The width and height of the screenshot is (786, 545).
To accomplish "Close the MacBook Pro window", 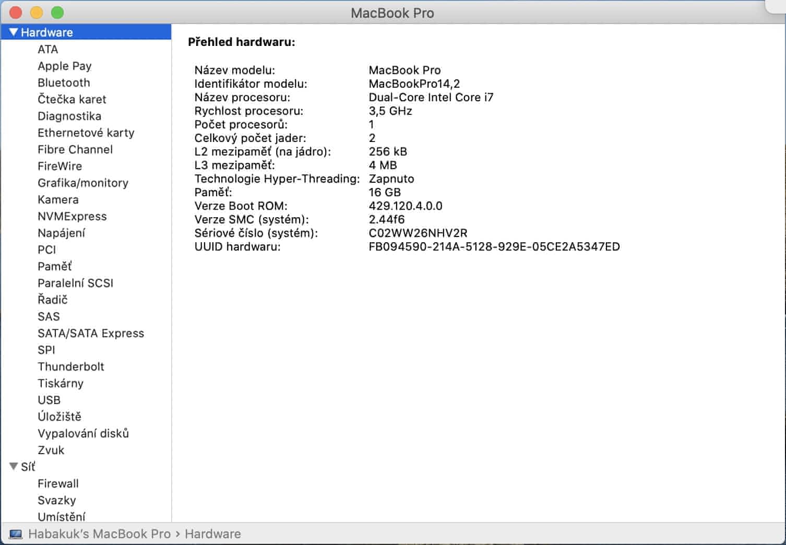I will (16, 13).
